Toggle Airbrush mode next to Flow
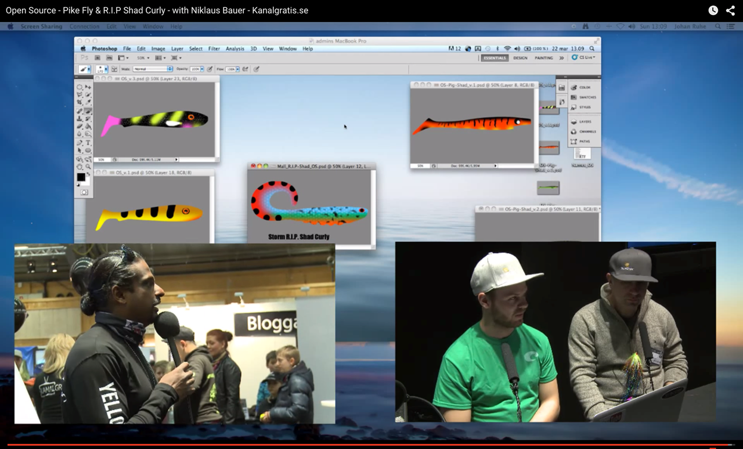This screenshot has height=449, width=743. (x=245, y=69)
